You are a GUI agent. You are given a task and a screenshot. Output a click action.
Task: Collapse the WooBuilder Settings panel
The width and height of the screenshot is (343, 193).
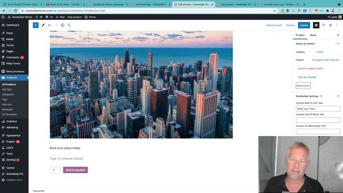[x=338, y=96]
